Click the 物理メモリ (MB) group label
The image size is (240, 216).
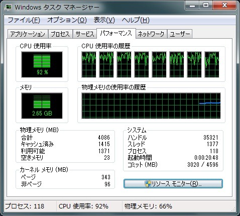point(39,130)
